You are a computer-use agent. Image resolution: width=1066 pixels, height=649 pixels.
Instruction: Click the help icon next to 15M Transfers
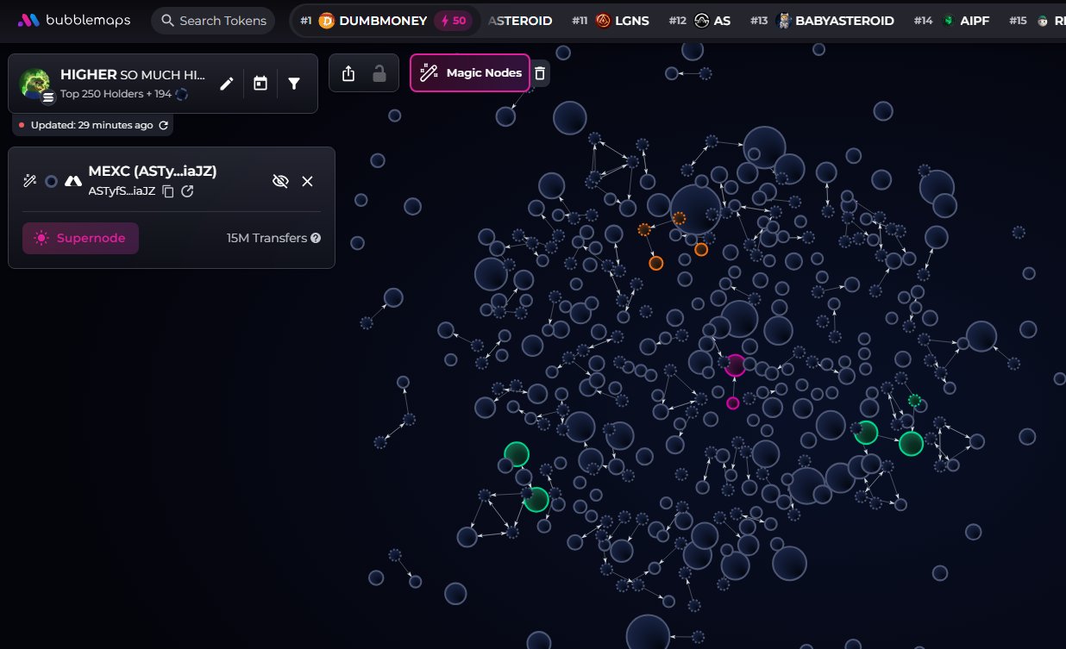316,238
